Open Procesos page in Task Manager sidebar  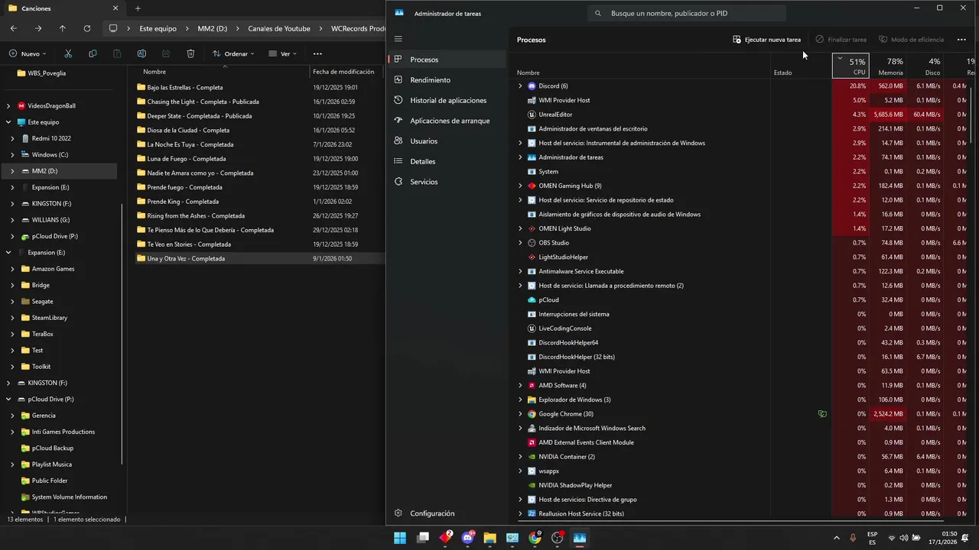coord(447,60)
